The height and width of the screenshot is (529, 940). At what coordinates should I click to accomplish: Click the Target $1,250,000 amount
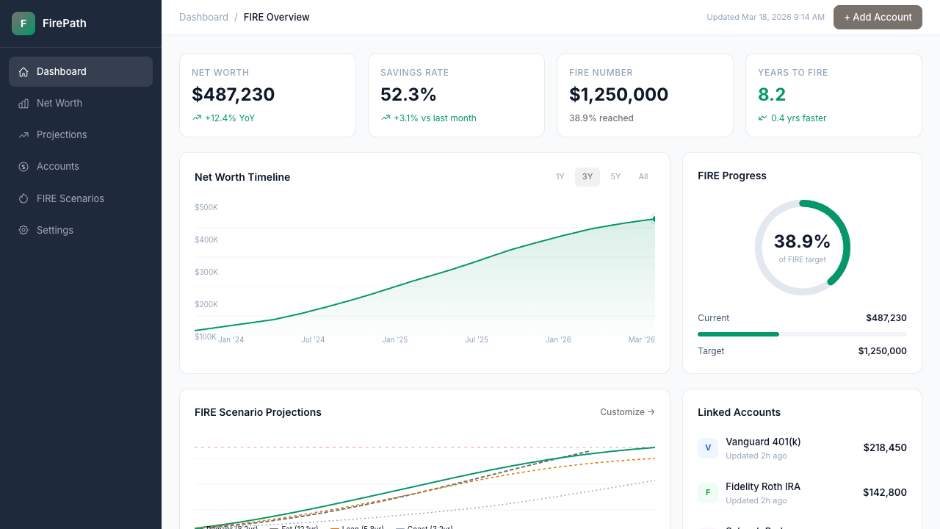(x=883, y=351)
